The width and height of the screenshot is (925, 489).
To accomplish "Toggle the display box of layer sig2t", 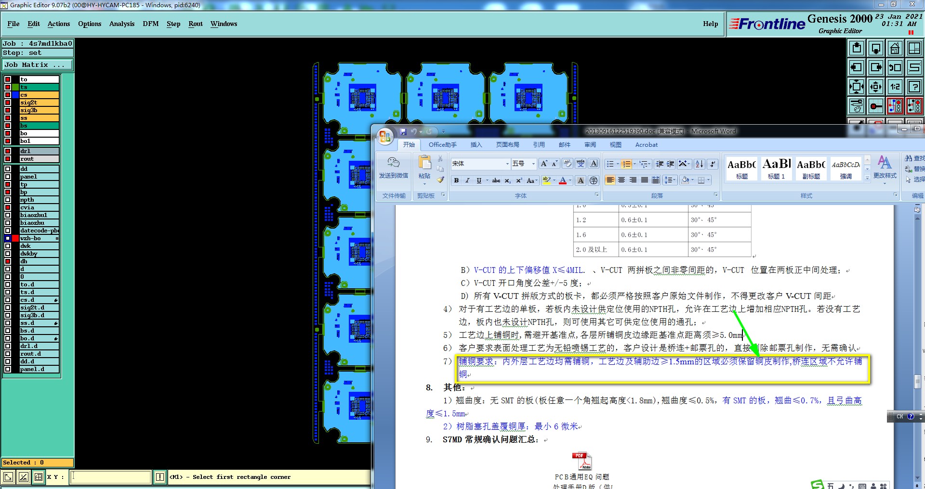I will [8, 103].
